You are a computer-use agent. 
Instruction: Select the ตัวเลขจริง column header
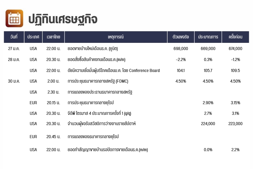181,37
